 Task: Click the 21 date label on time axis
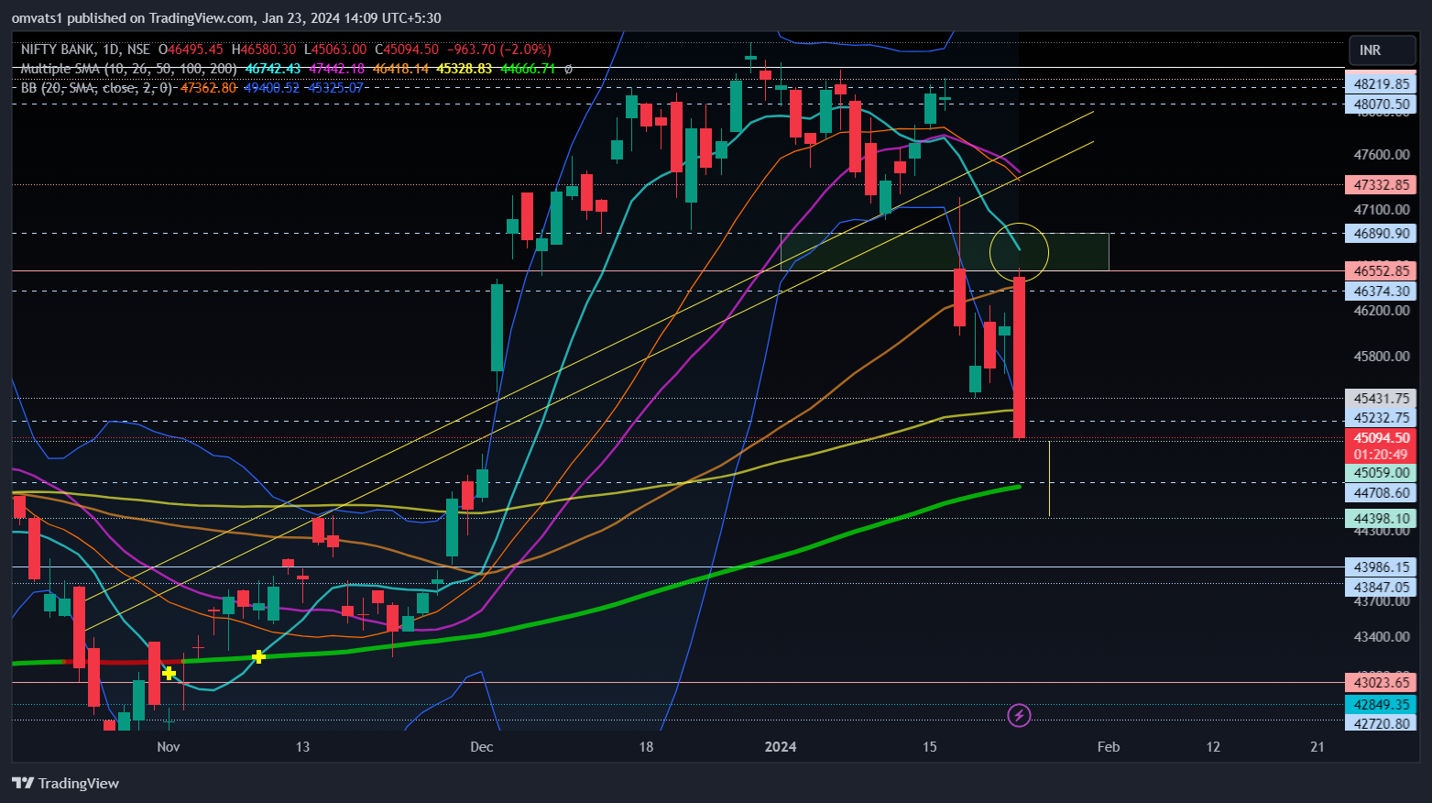1317,746
